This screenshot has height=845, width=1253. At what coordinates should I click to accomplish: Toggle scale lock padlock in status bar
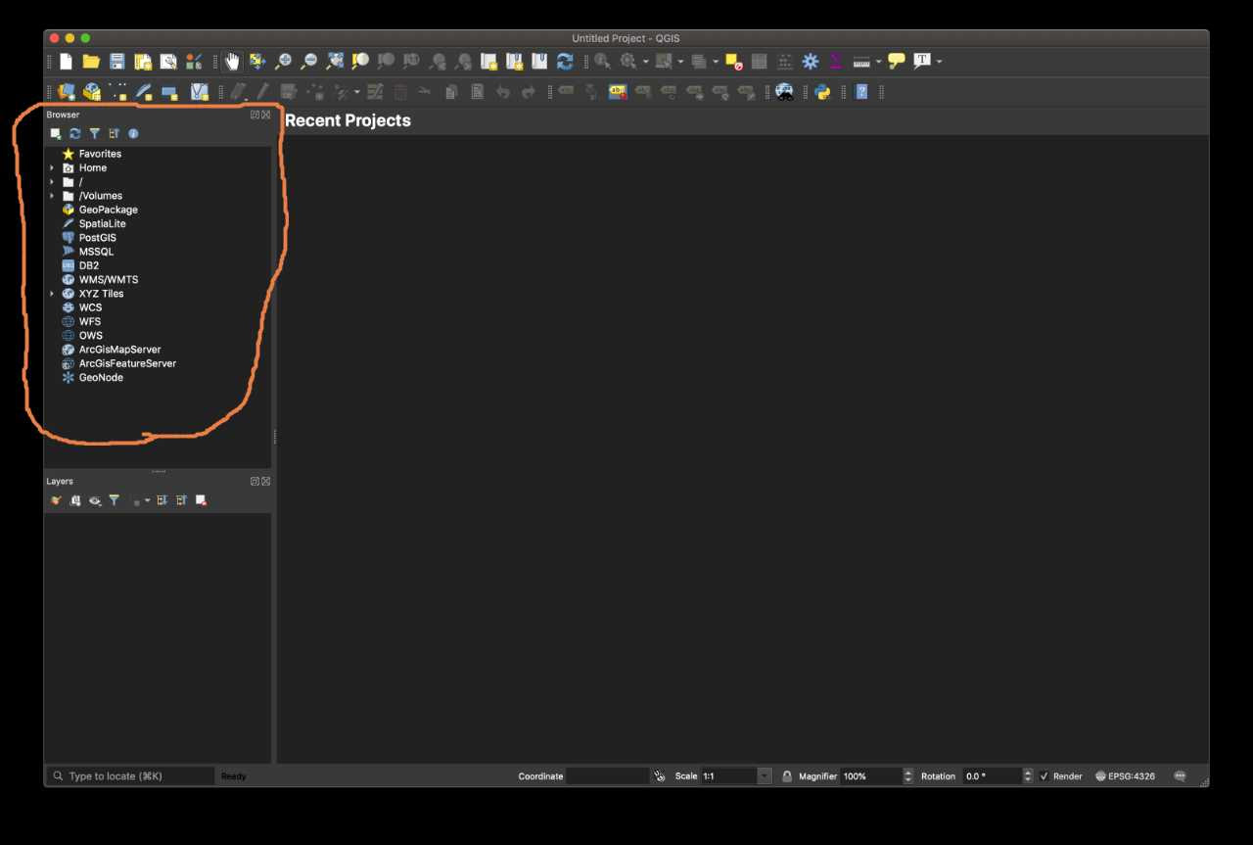click(787, 775)
